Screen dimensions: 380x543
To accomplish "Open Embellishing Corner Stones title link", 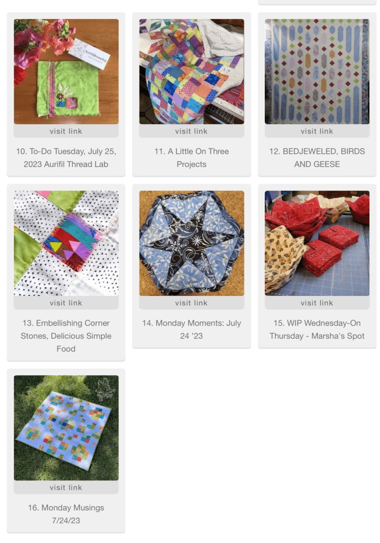I will 66,336.
